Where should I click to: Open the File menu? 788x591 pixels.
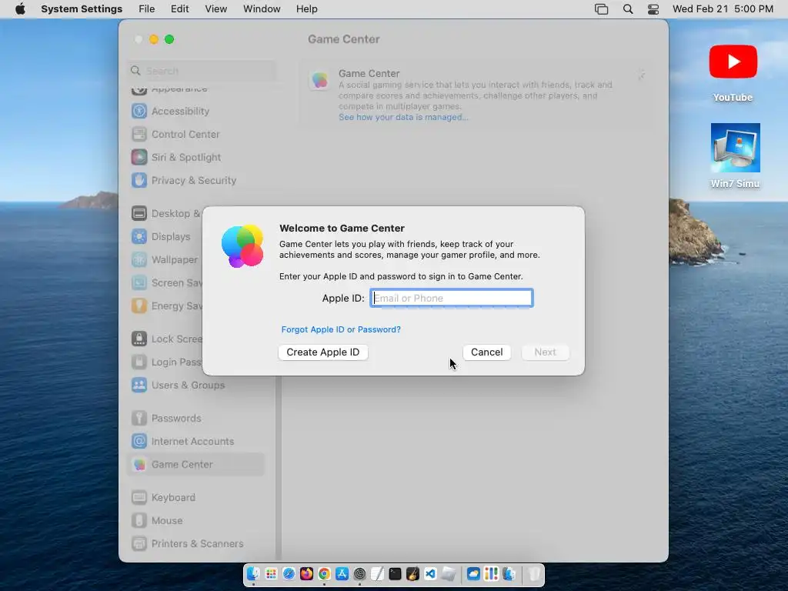147,9
